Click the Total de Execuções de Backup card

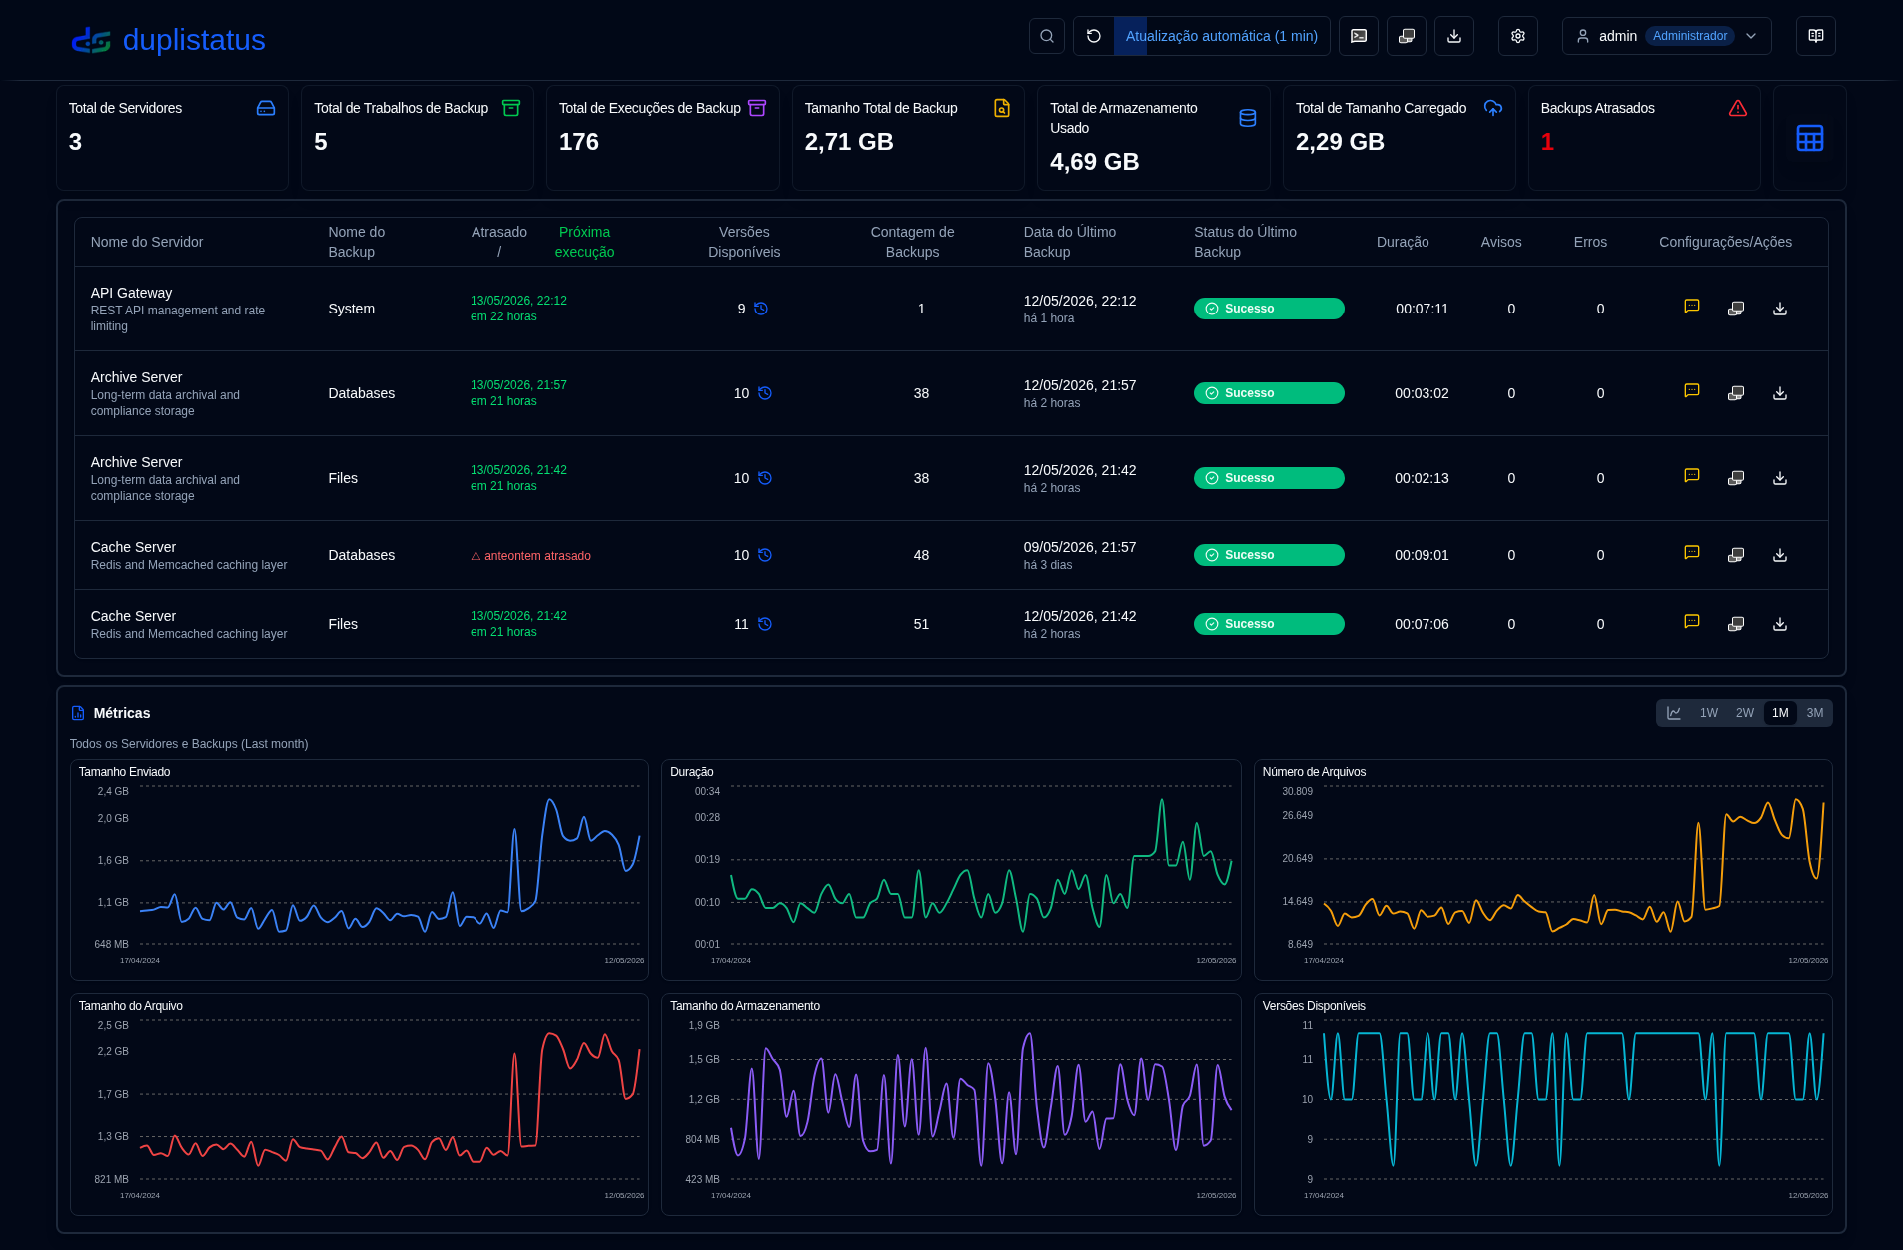coord(663,138)
